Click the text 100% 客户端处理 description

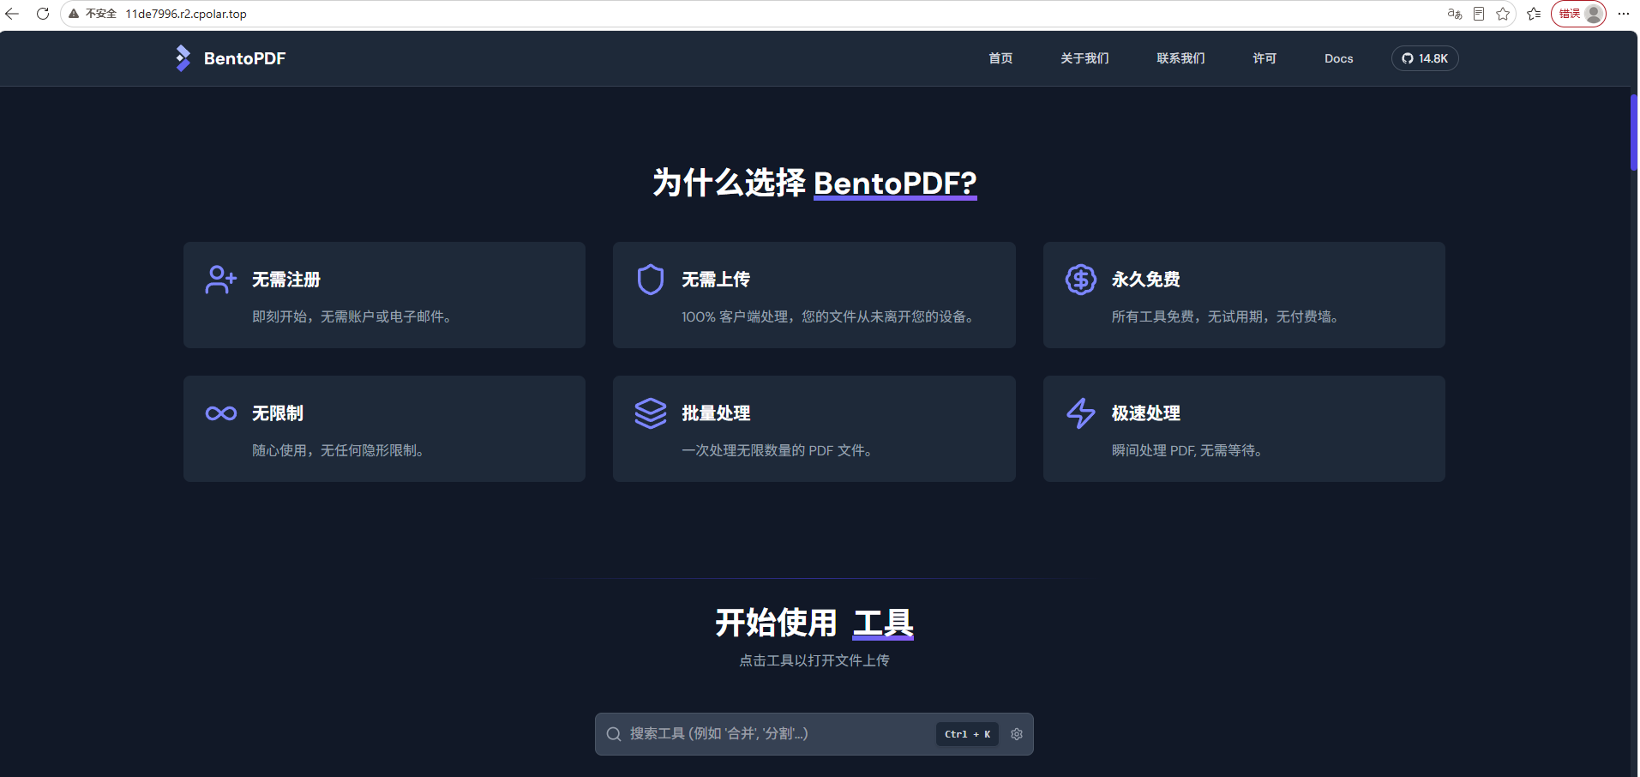827,316
